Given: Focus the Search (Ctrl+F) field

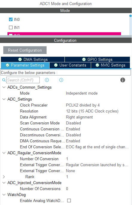Looking at the screenshot, I should (23, 80).
